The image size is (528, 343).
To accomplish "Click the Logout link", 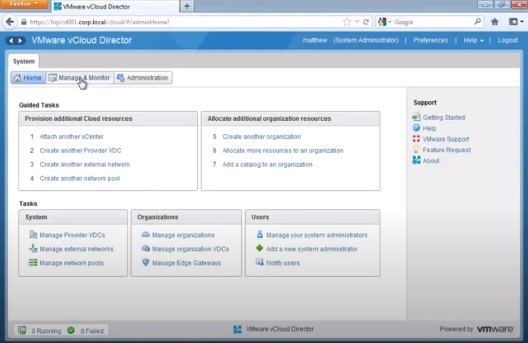I will click(x=507, y=40).
